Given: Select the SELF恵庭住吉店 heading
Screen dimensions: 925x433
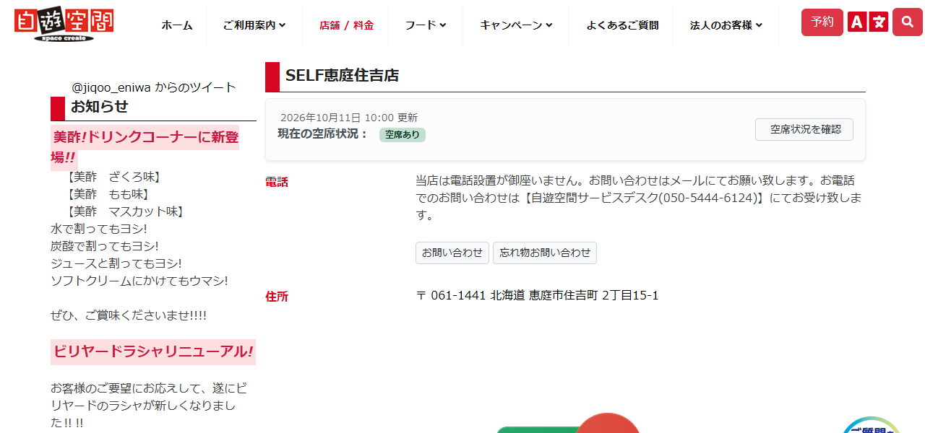Looking at the screenshot, I should coord(343,75).
